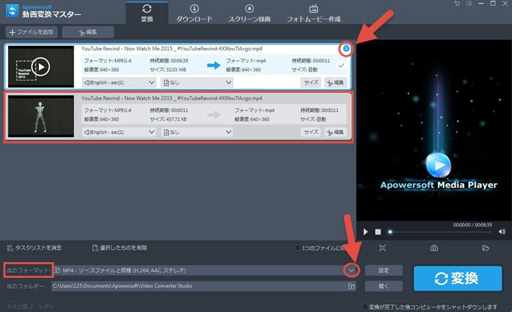Click サイズ button on second file
Viewport: 512px width, 312px height.
311,132
